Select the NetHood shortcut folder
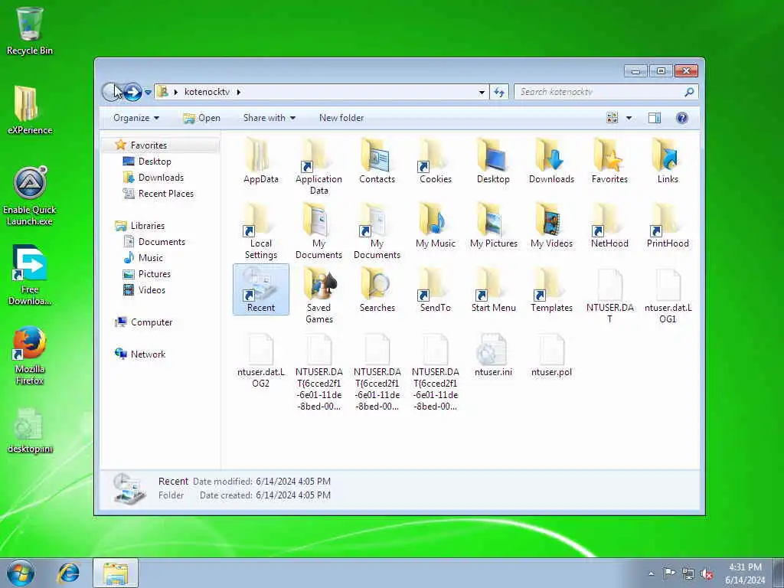 (609, 226)
